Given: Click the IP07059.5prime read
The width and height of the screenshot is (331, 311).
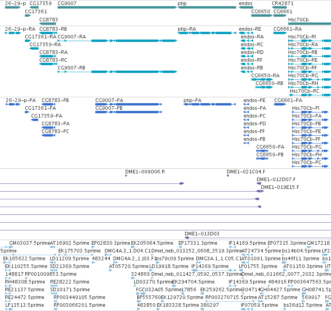Looking at the screenshot, I should click(247, 309).
